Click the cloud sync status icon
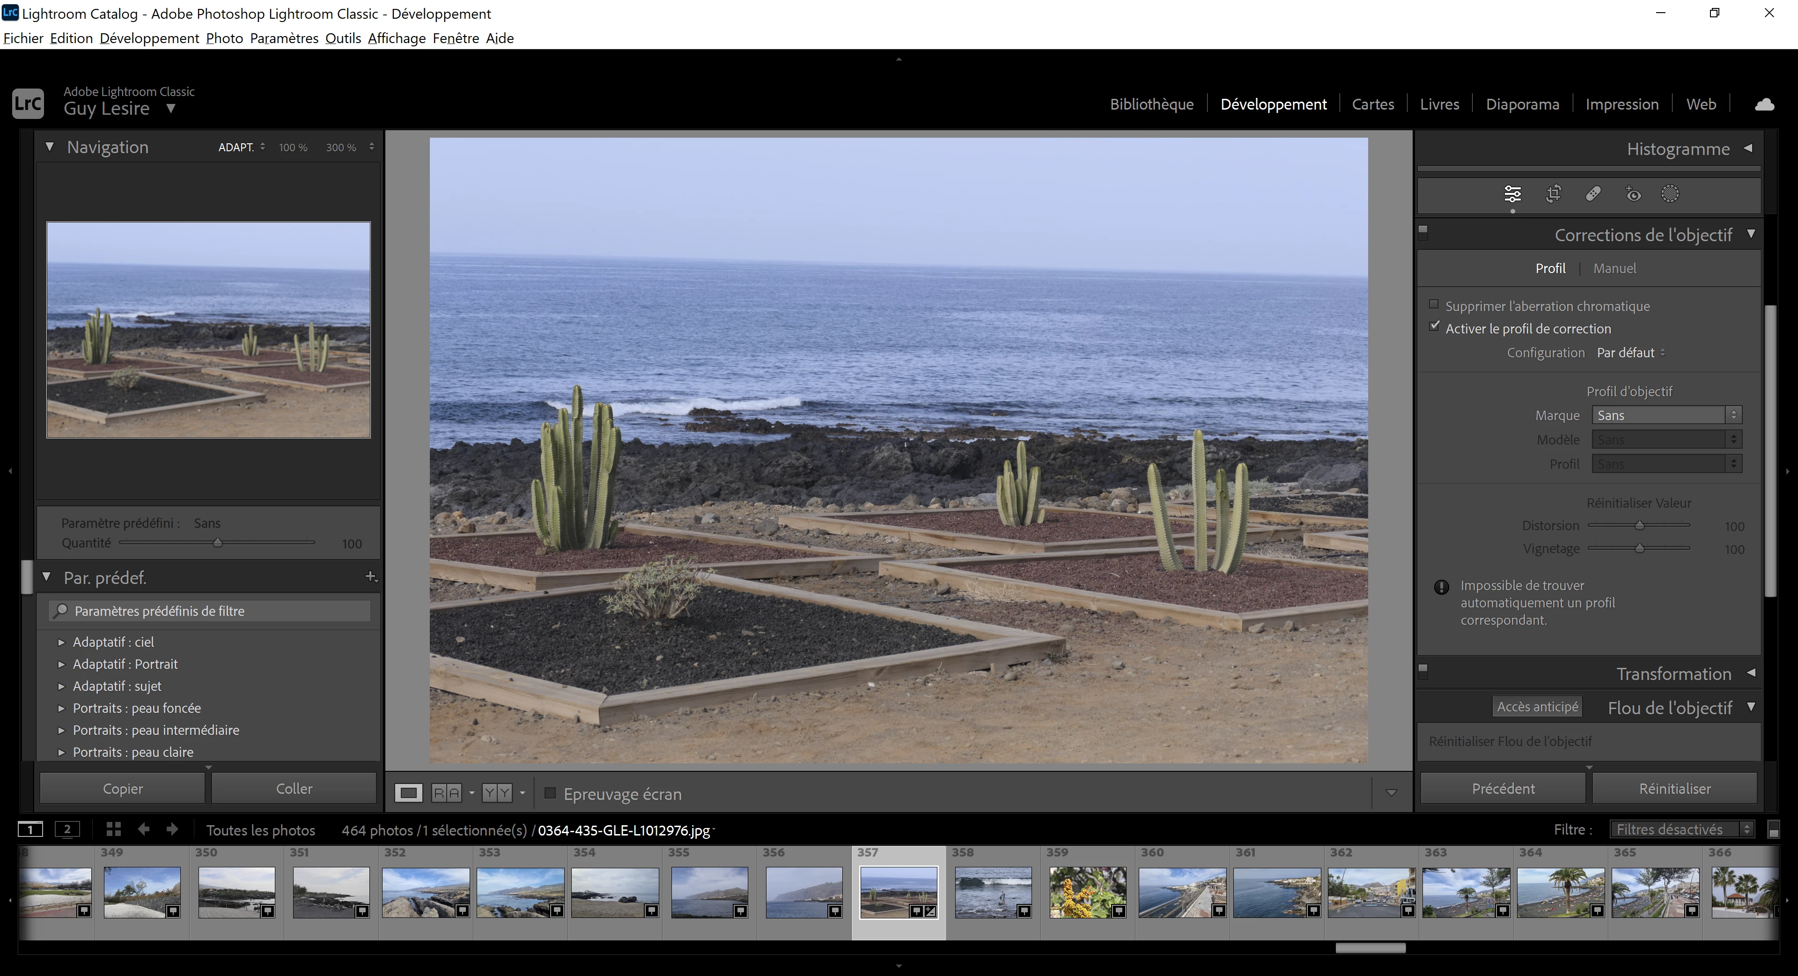The image size is (1798, 976). click(1764, 105)
